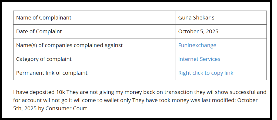This screenshot has width=277, height=120.
Task: Click the "Permanent link of complaint" label
Action: coord(52,73)
